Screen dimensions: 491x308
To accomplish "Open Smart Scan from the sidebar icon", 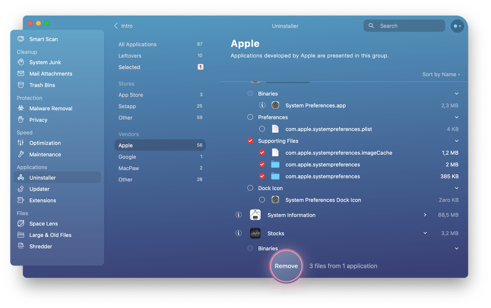I will 21,39.
